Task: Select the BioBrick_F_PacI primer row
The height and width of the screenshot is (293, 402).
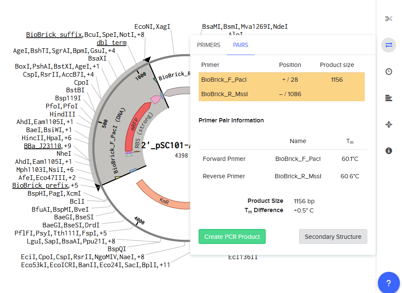Action: coord(224,80)
